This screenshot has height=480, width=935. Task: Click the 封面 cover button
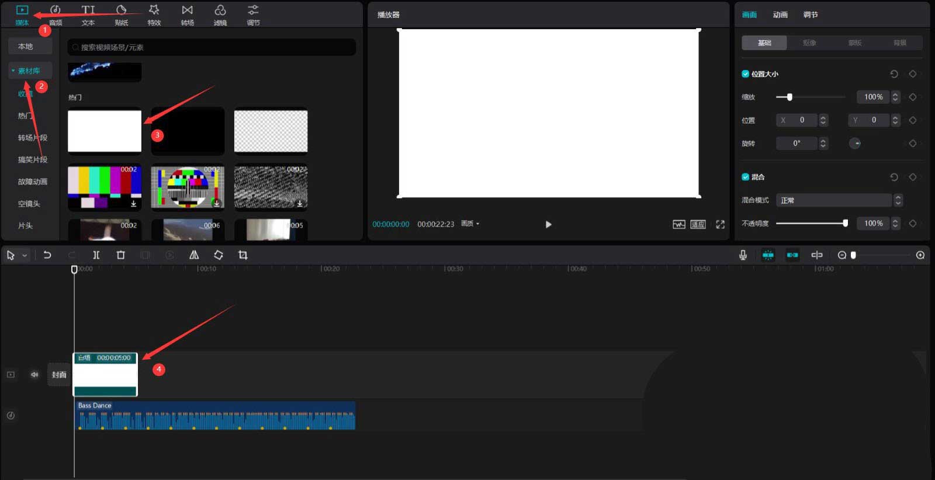coord(59,375)
